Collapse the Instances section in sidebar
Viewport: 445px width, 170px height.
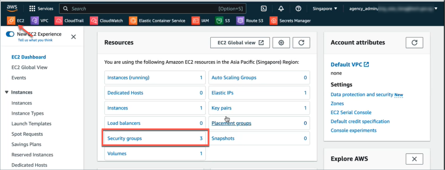(7, 92)
